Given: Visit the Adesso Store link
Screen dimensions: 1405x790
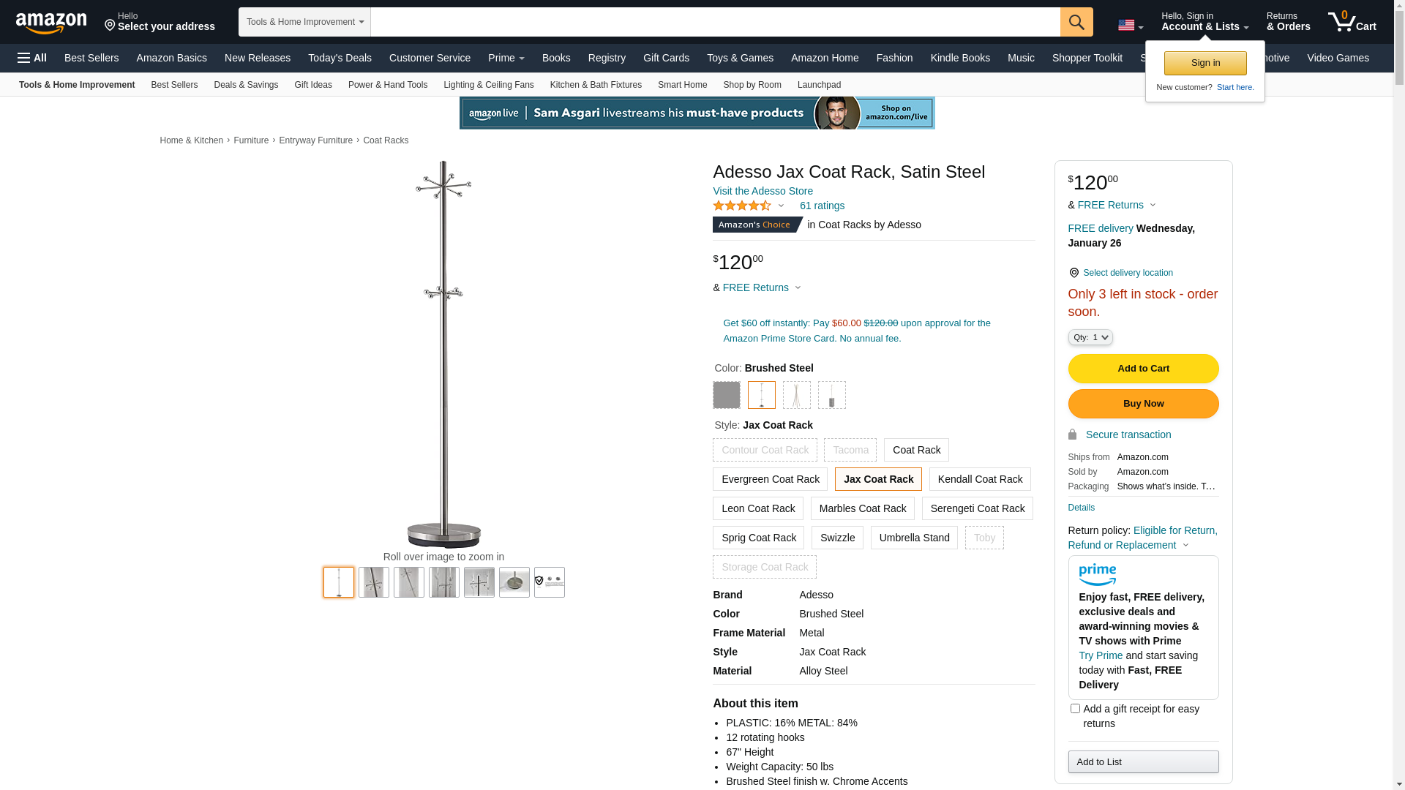Looking at the screenshot, I should (x=763, y=191).
